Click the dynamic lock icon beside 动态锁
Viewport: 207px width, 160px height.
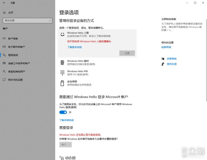(62, 158)
